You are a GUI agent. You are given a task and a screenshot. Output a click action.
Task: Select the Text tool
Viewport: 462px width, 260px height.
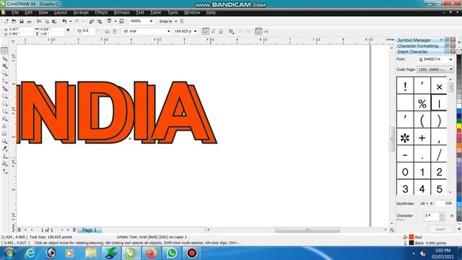pyautogui.click(x=4, y=126)
